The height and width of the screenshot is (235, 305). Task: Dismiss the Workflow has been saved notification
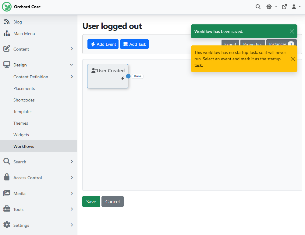[292, 31]
